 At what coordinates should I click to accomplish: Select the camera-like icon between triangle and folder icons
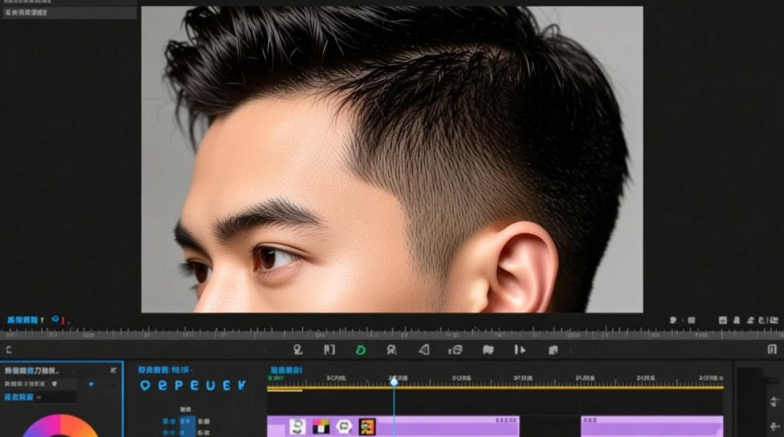455,350
